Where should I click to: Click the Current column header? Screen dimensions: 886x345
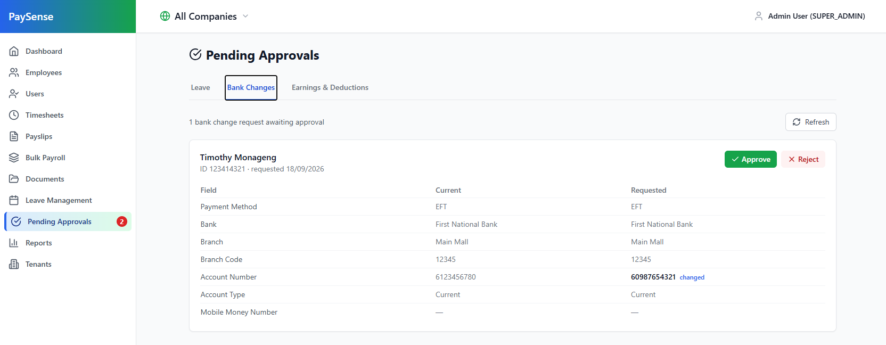tap(448, 190)
